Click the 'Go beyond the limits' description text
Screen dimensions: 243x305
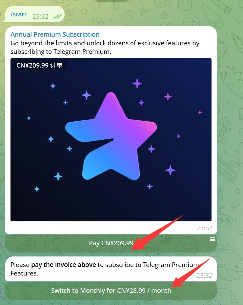(105, 47)
